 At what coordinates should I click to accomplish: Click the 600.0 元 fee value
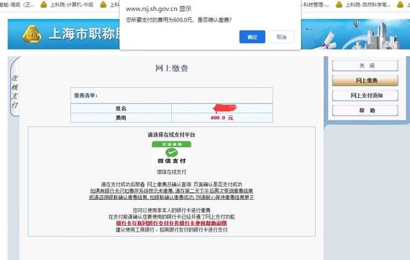(222, 118)
